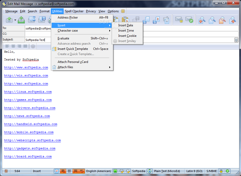The width and height of the screenshot is (241, 176).
Task: Click the paperclip attach file toolbar icon
Action: tap(166, 20)
